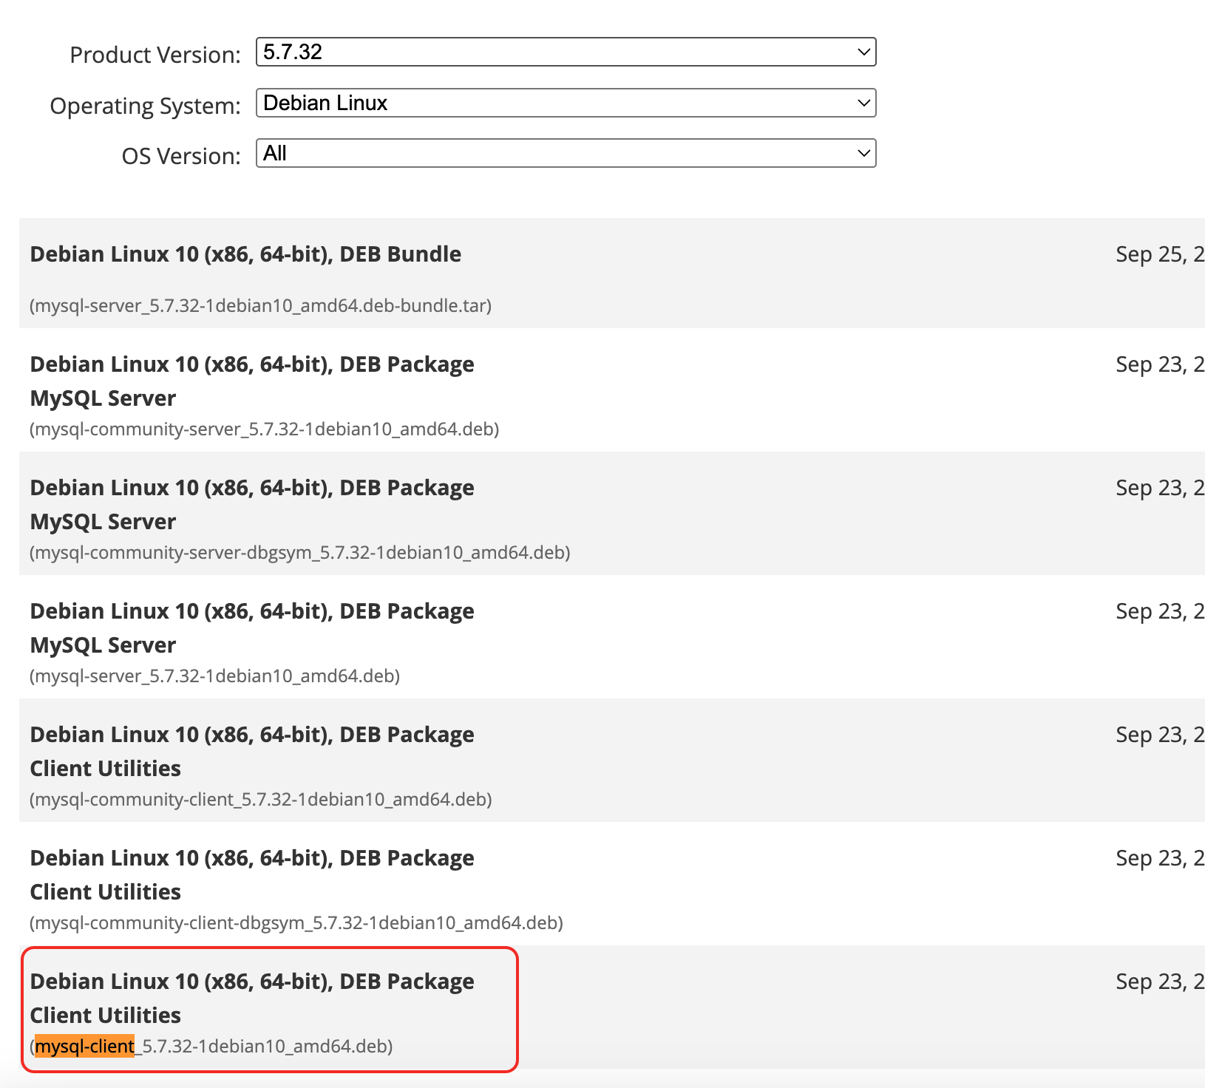
Task: Click mysql-community-client_5.7.32-1debian10_amd64.deb filename
Action: click(x=260, y=799)
